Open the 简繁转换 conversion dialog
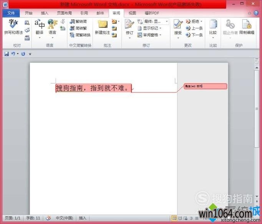This screenshot has height=224, width=262. point(80,35)
